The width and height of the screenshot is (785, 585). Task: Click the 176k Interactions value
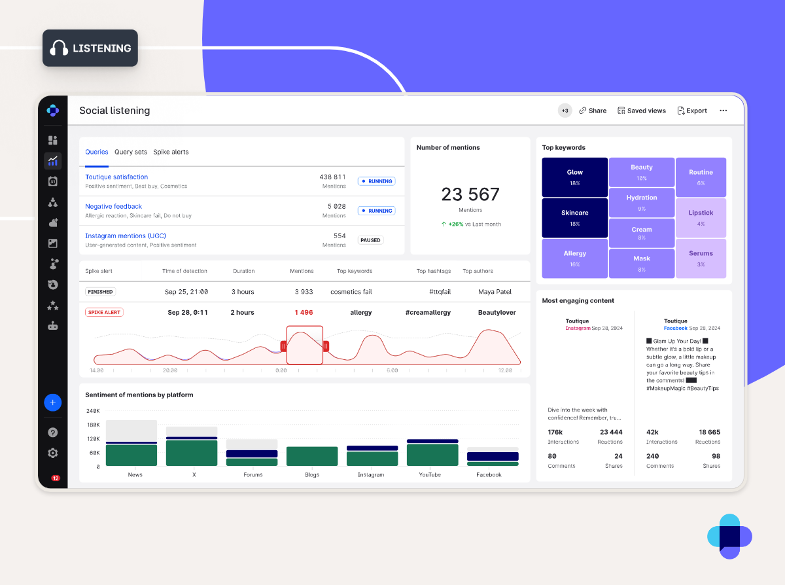(555, 432)
